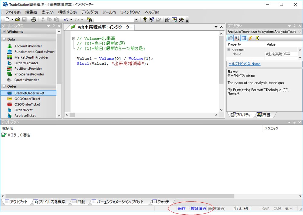Viewport: 303px width, 215px height.
Task: Switch to the 辞書 tab
Action: [264, 114]
